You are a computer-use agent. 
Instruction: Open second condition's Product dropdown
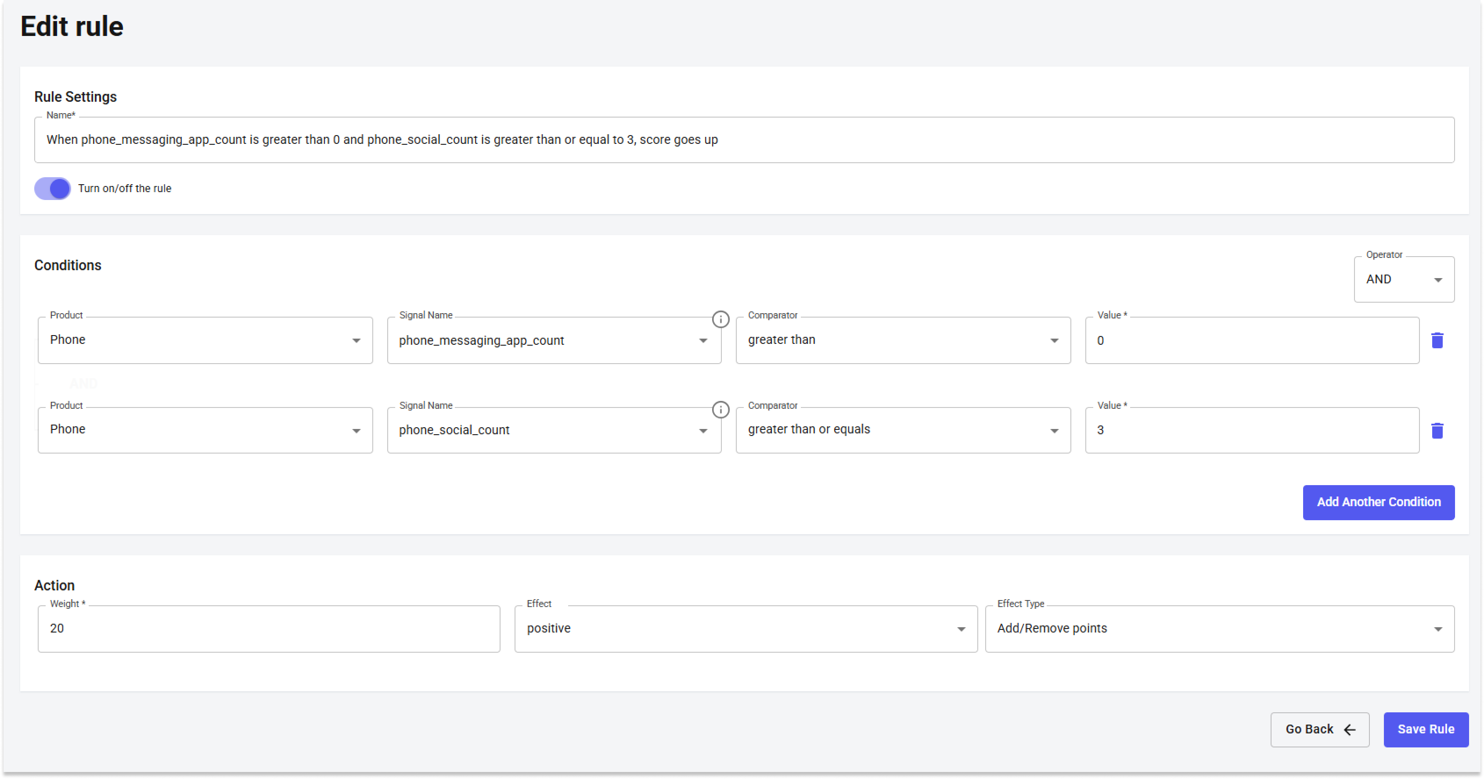[x=205, y=430]
